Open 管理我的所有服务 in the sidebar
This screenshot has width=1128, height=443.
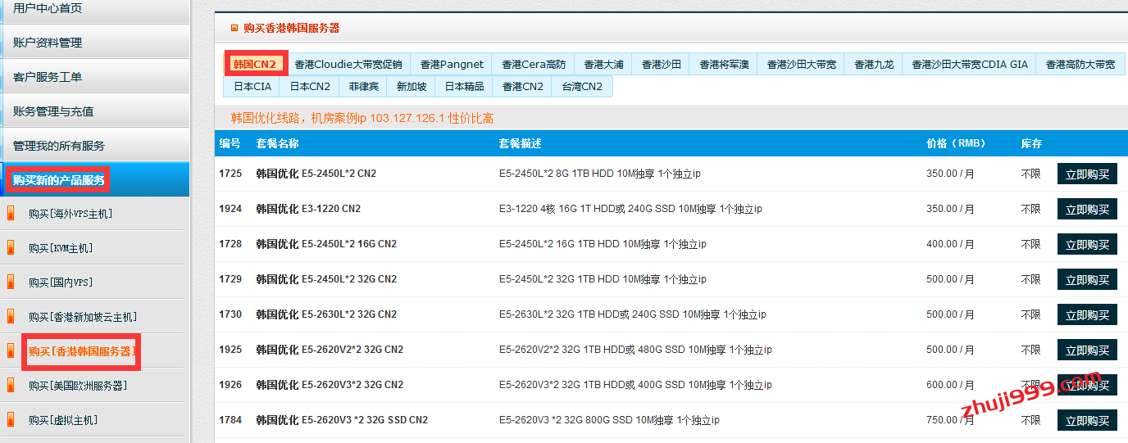tap(59, 146)
